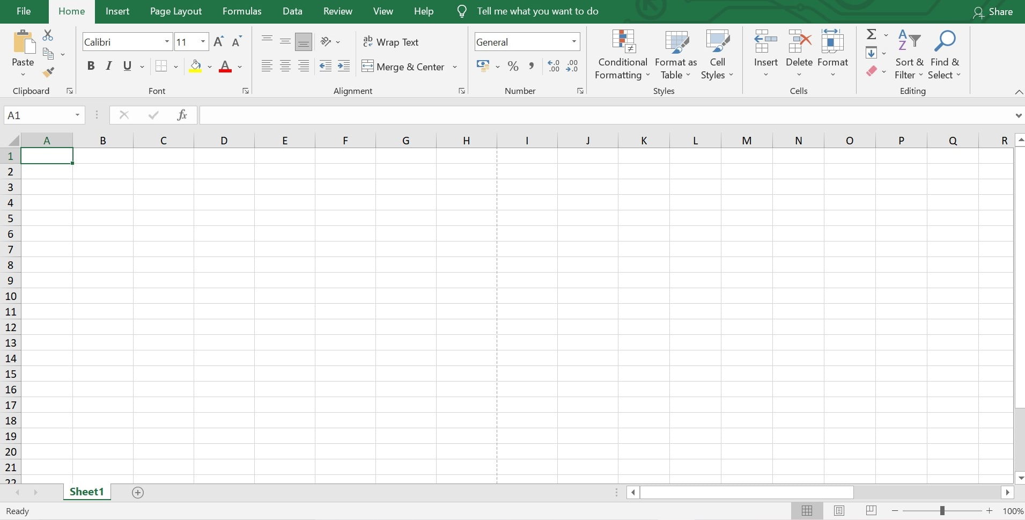The height and width of the screenshot is (520, 1025).
Task: Click the Decrease Font Size icon
Action: click(236, 41)
